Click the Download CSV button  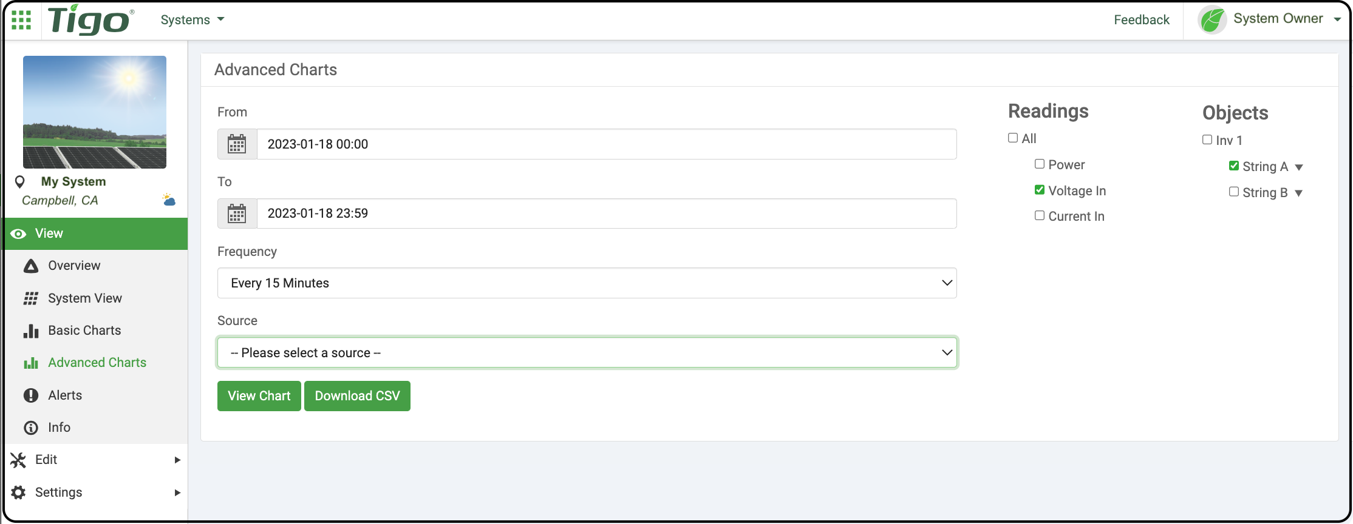coord(357,396)
